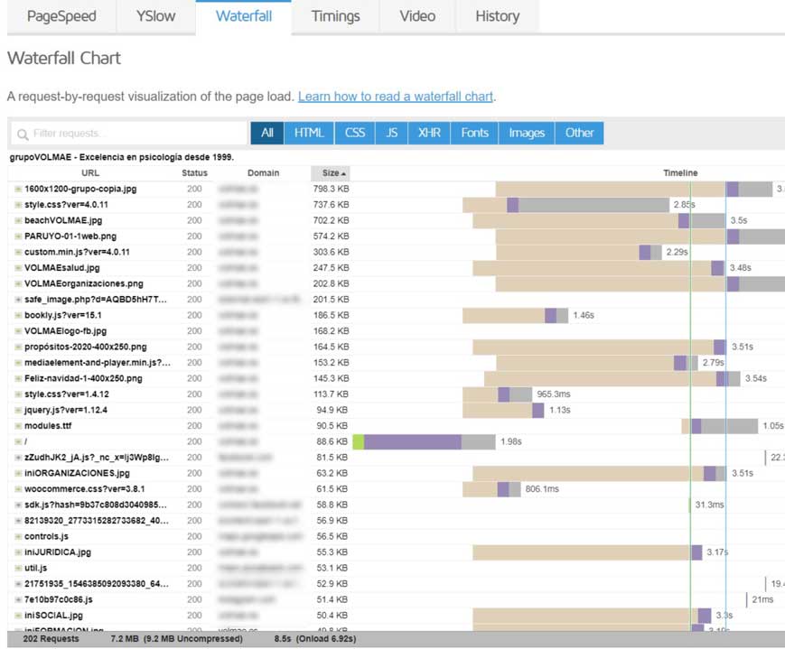785x649 pixels.
Task: Expand the woocommerce.css?ver=3.8.1 request row
Action: click(18, 489)
